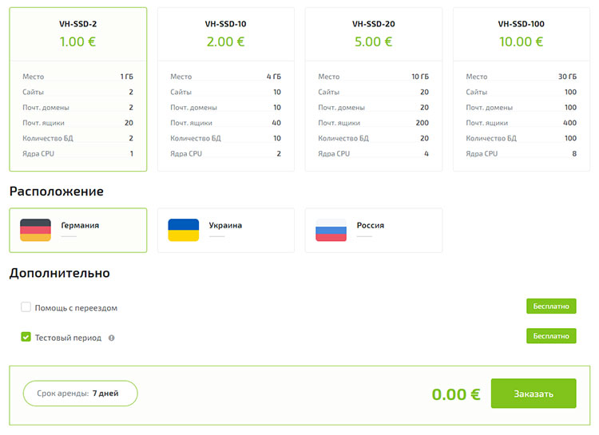Uncheck the Тестовый период checkbox
Screen dimensions: 599x435
pos(26,338)
